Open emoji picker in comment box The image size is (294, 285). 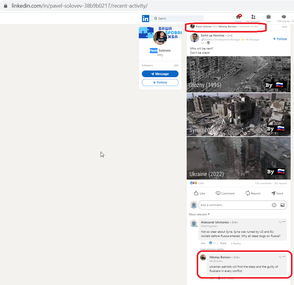tap(274, 205)
